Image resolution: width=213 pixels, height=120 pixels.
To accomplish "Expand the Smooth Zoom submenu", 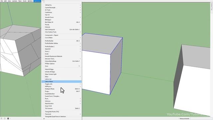I will 61,17.
